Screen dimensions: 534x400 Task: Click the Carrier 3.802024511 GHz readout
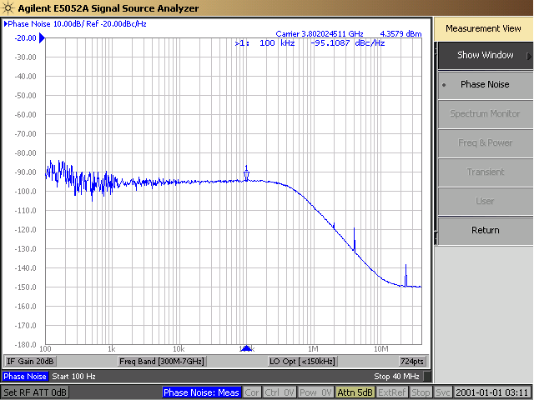click(x=320, y=33)
